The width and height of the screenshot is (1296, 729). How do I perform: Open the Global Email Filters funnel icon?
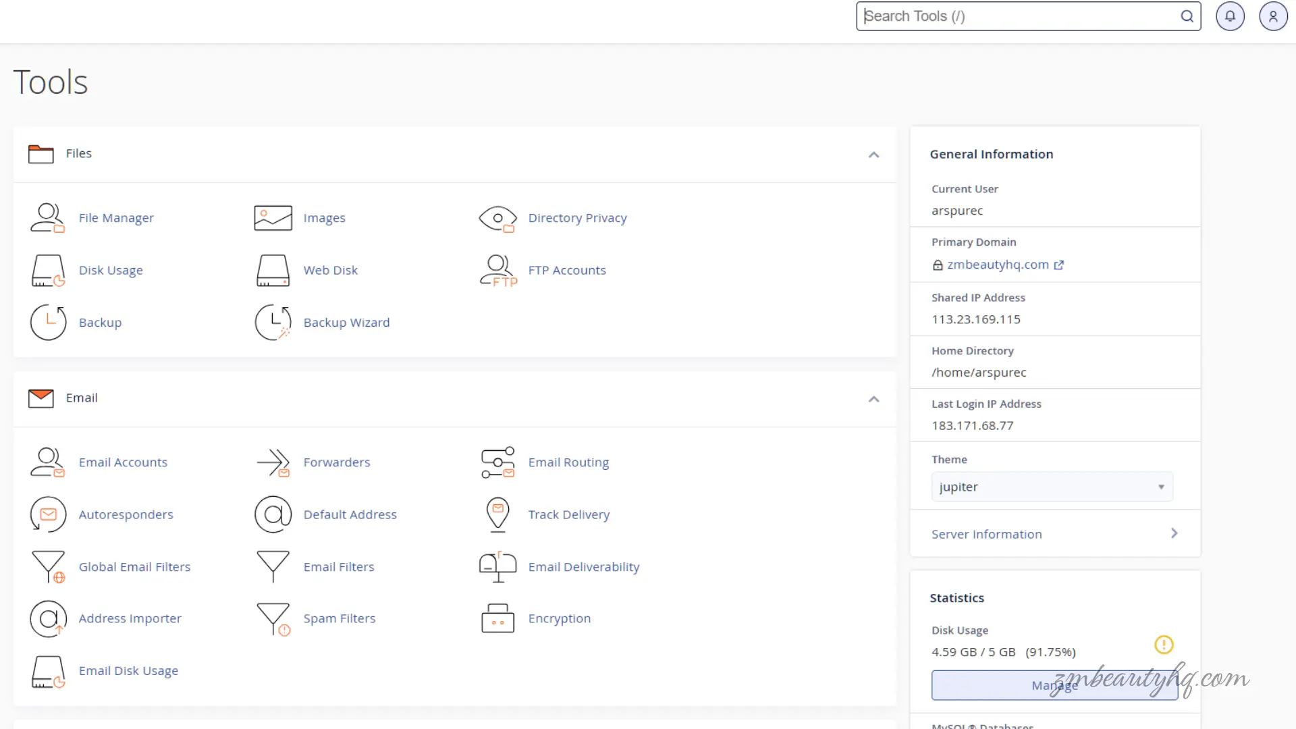(x=48, y=567)
